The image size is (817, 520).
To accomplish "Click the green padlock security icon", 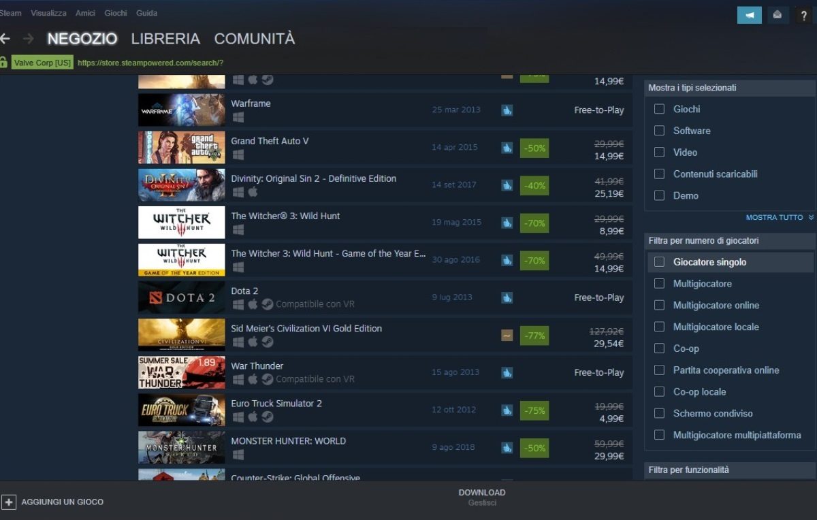I will coord(4,62).
